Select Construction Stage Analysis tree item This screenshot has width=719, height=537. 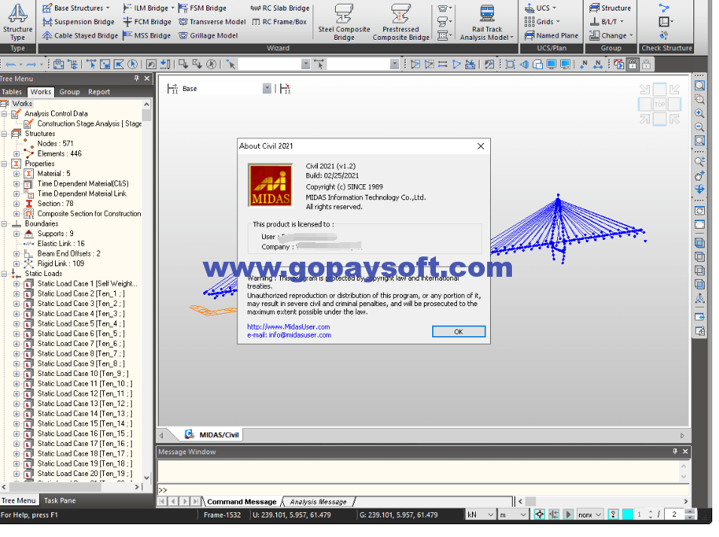(90, 123)
